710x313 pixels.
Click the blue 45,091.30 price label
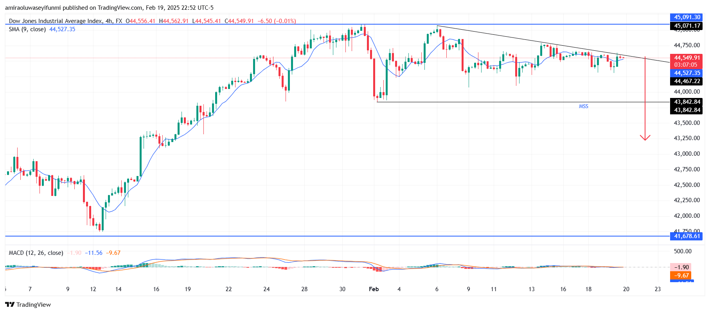[x=687, y=17]
